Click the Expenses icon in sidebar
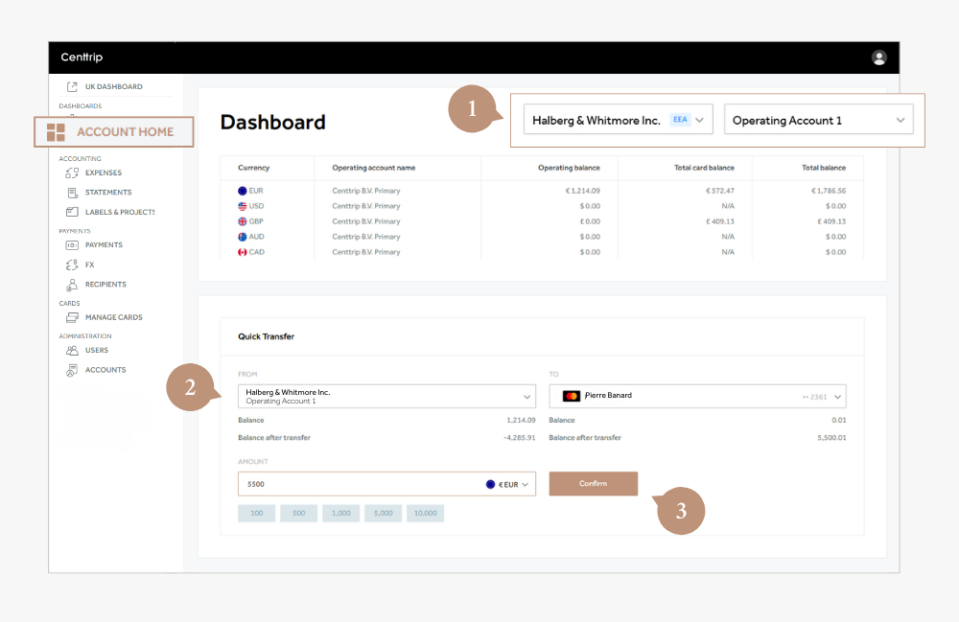 pos(72,173)
